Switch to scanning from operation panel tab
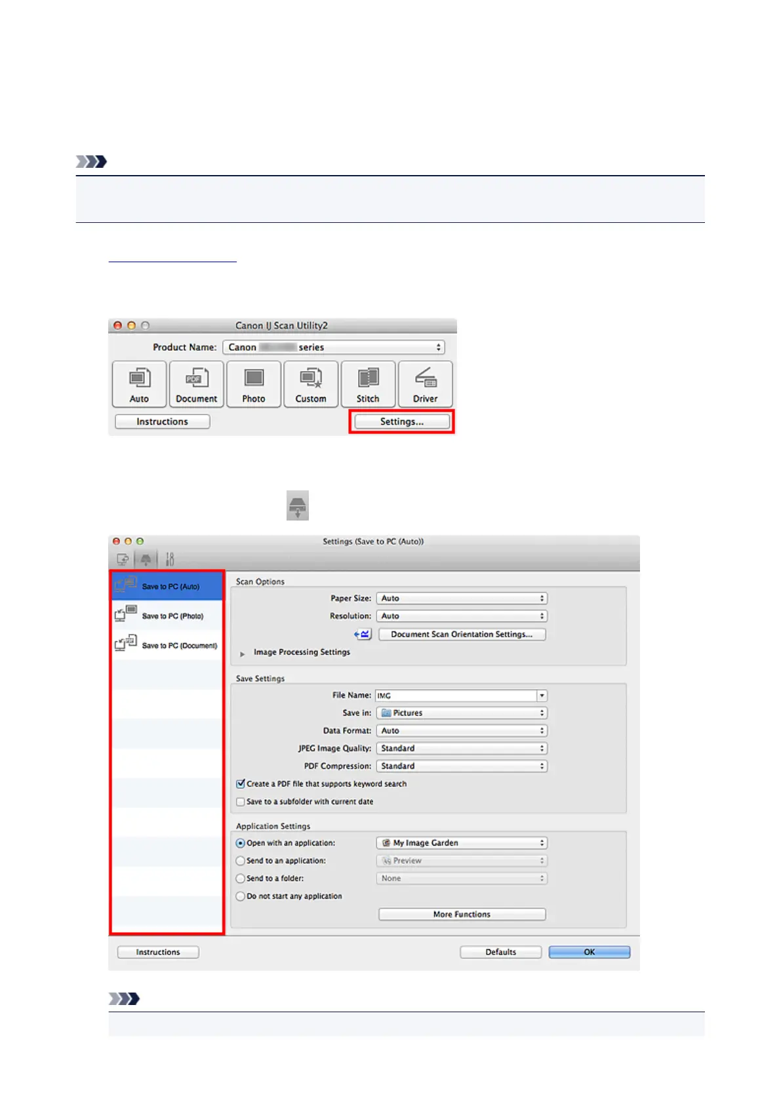Screen dimensions: 781x1104 point(146,559)
